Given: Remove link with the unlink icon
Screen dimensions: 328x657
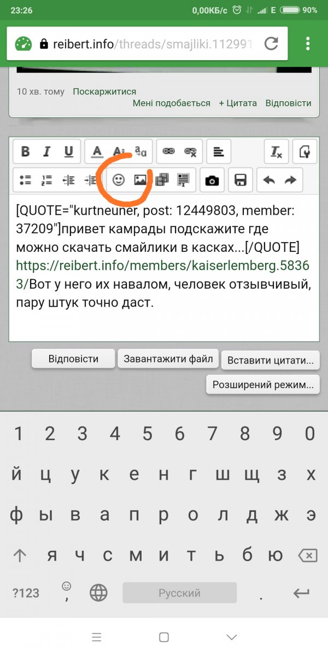Looking at the screenshot, I should (x=191, y=152).
